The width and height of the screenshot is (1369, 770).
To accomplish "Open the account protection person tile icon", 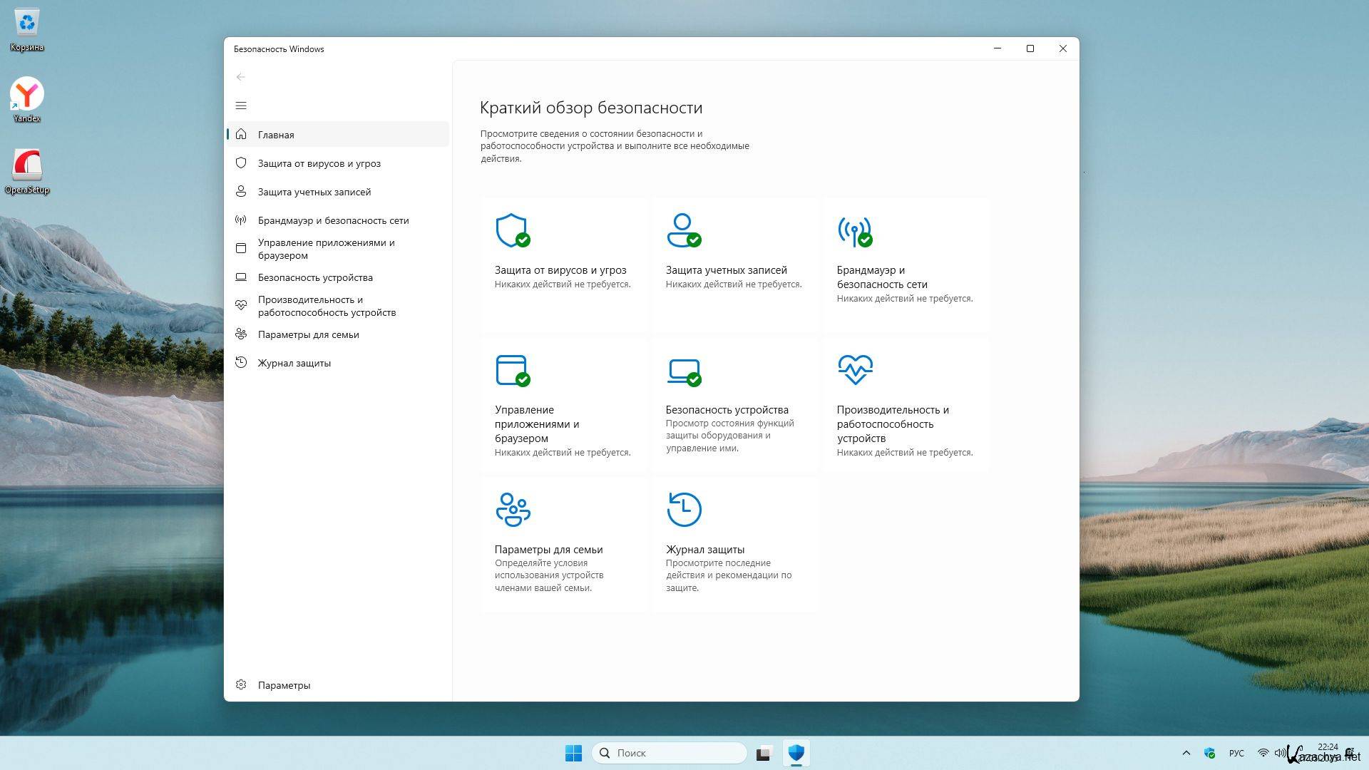I will 683,230.
